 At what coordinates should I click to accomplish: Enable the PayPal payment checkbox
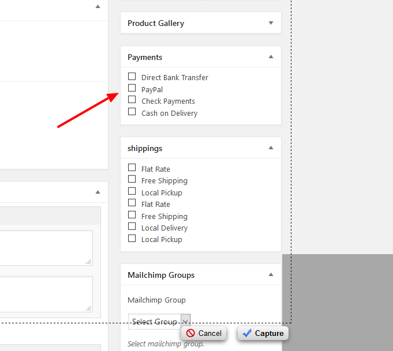coord(132,88)
